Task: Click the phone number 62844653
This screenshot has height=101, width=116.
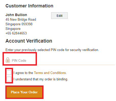Action: (19, 33)
